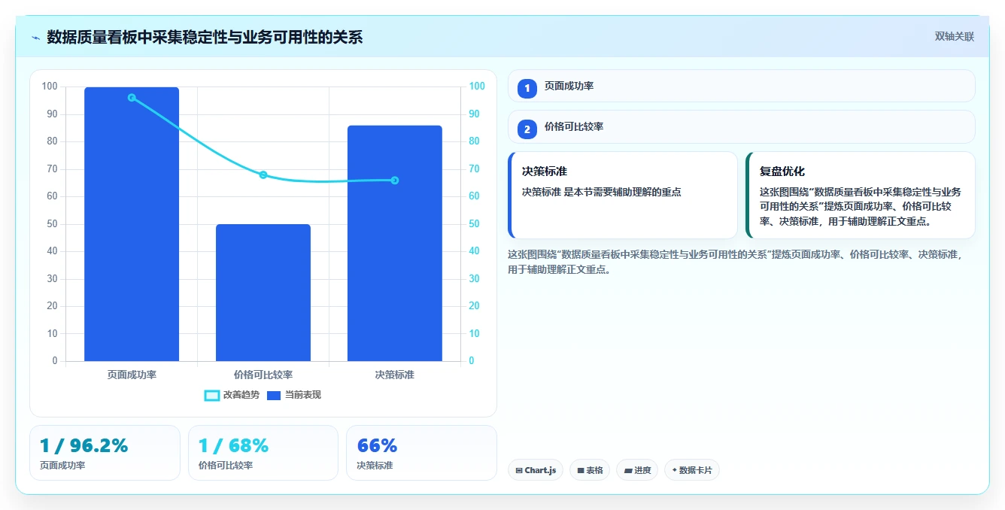
Task: Click the 66% metric value
Action: coord(377,445)
